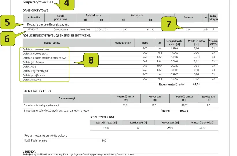Click the 'Razem wartość netto:' label
Viewport: 237px width, 156px height.
[x=172, y=84]
